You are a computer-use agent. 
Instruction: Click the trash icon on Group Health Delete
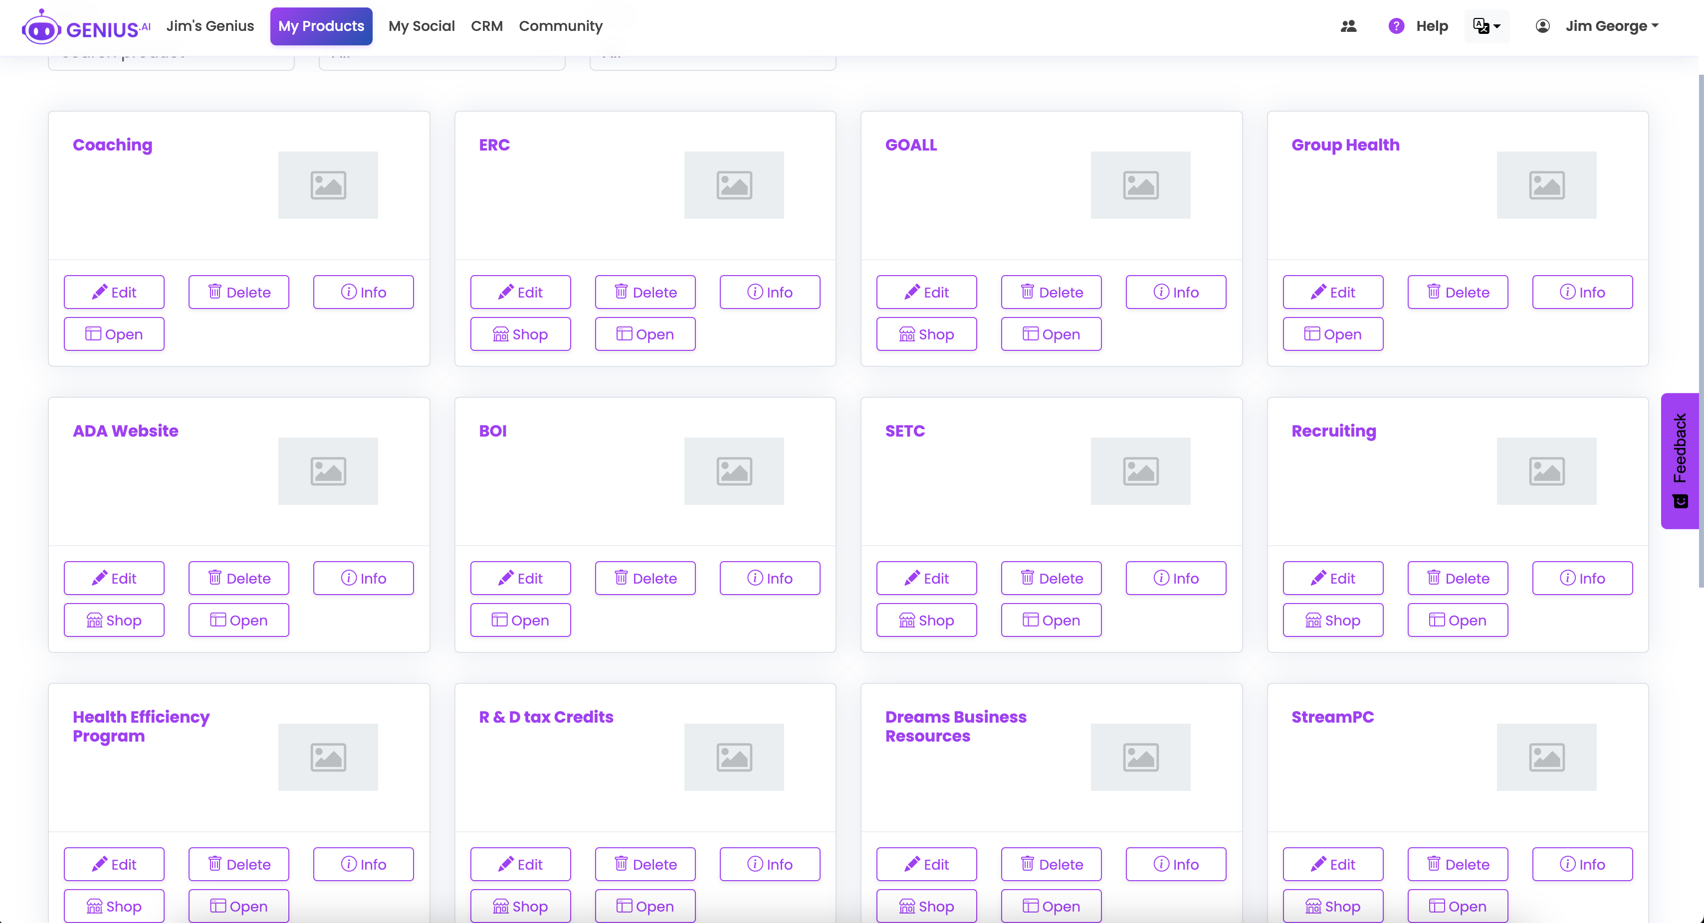click(1434, 292)
